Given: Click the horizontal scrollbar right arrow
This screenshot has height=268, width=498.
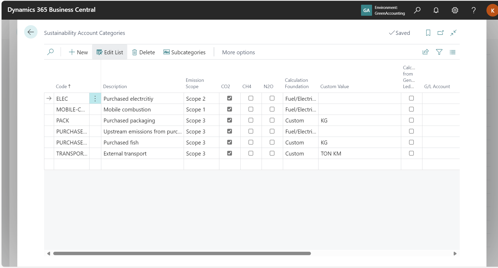Looking at the screenshot, I should click(x=455, y=254).
